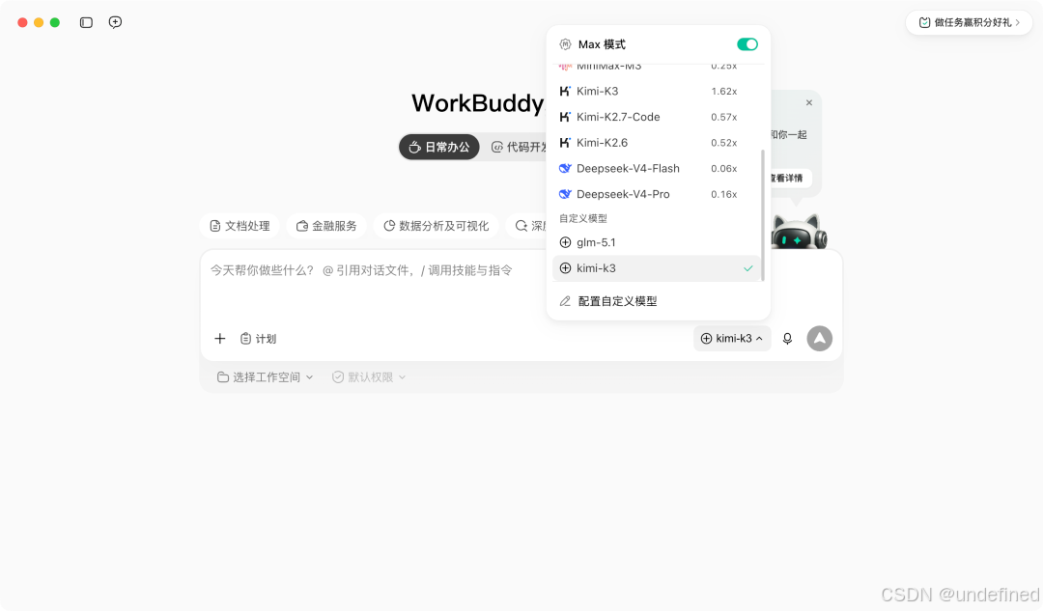This screenshot has height=611, width=1043.
Task: Click the Deepseek-V4-Flash whale icon
Action: point(565,169)
